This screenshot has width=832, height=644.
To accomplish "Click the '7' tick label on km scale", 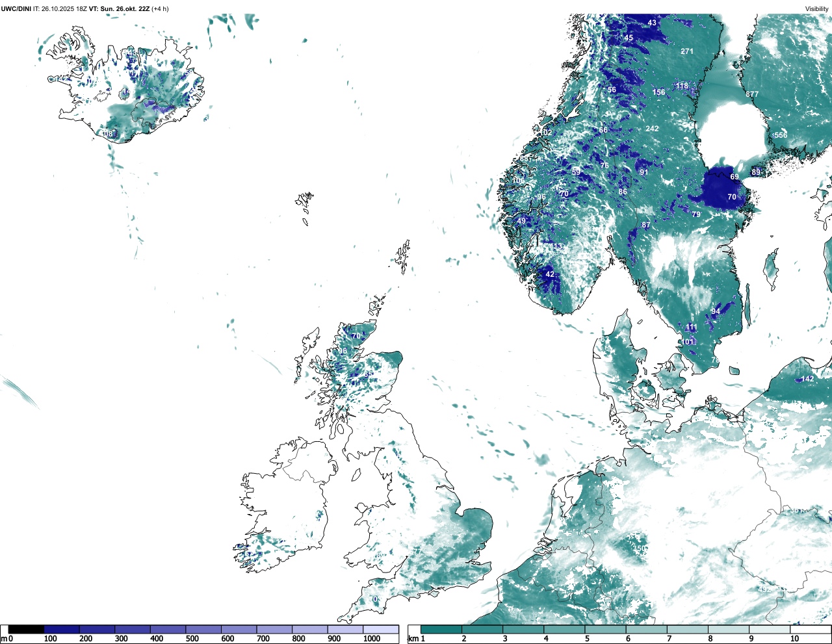I will click(669, 639).
